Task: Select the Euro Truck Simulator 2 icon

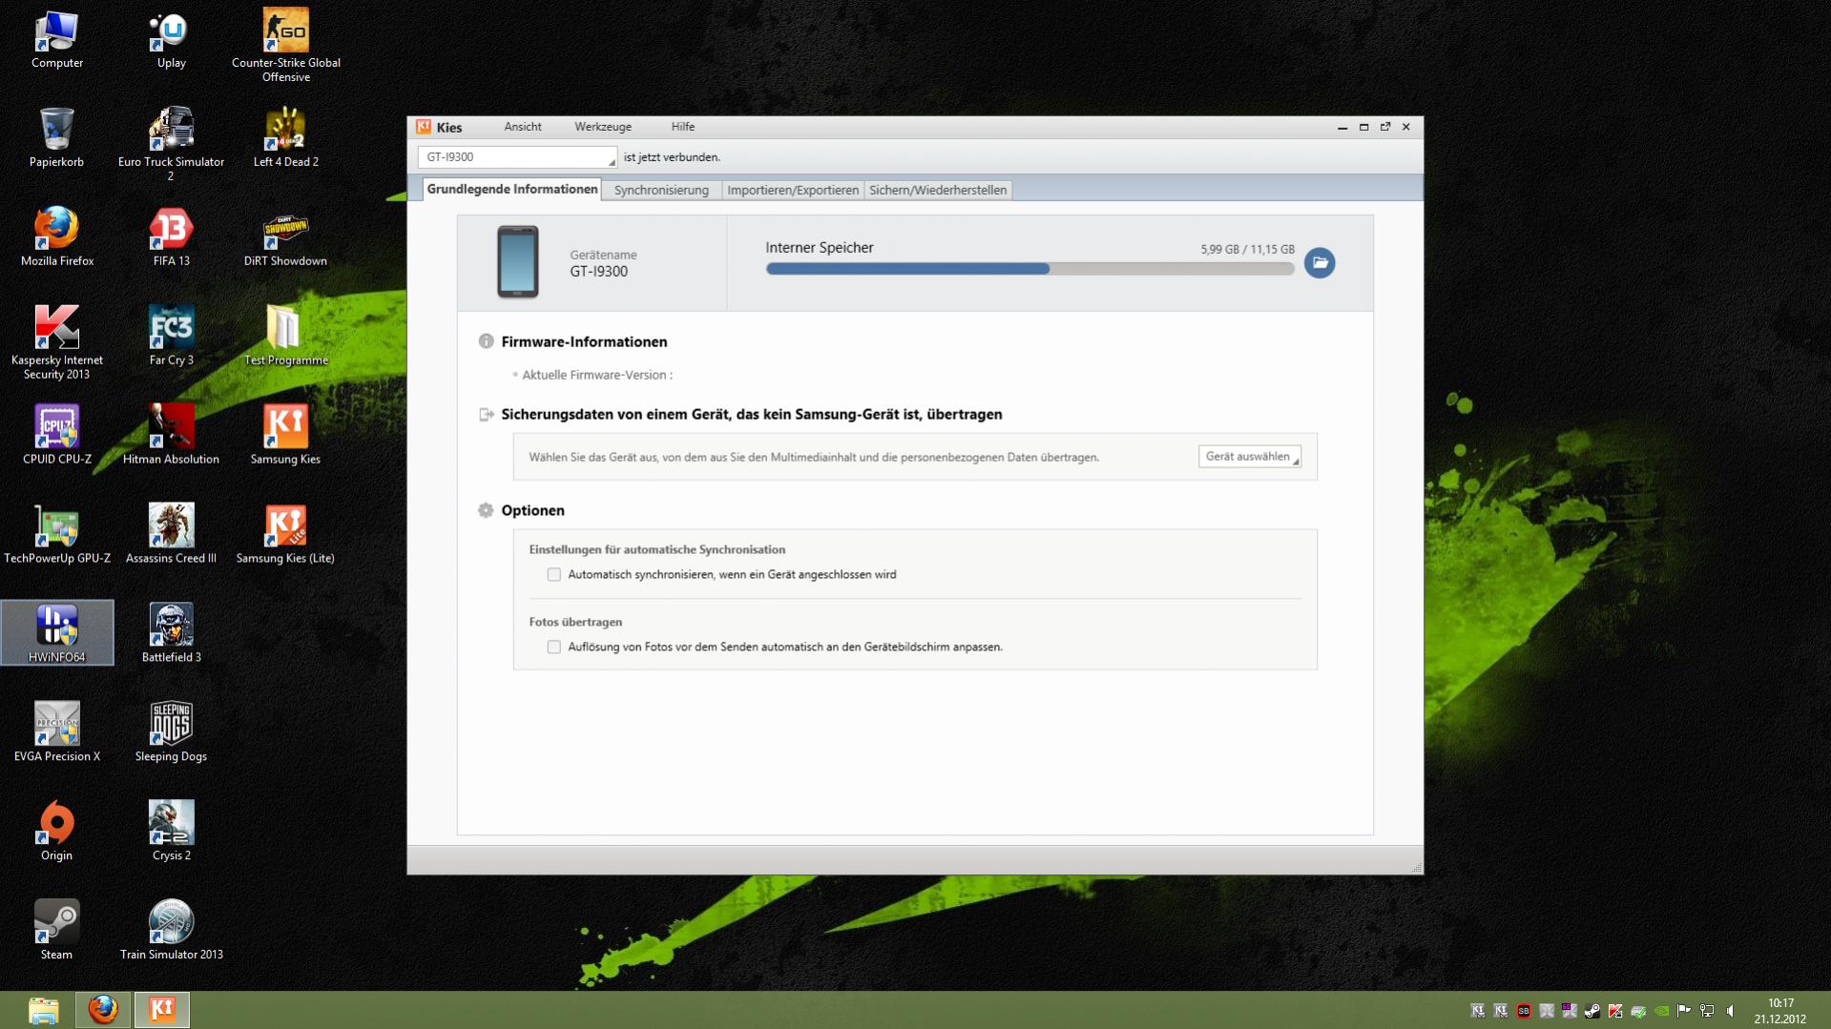Action: coord(172,145)
